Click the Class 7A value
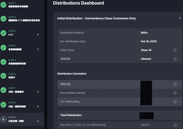Image resolution: width=183 pixels, height=129 pixels. click(x=146, y=50)
